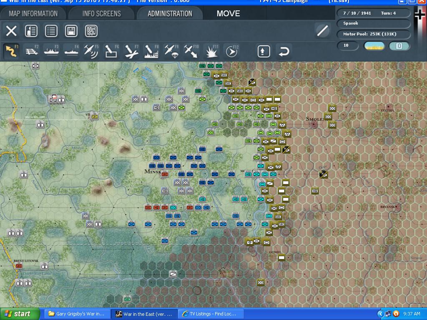
Task: Click the Motor Pool 253K (131K) readout
Action: tap(374, 34)
